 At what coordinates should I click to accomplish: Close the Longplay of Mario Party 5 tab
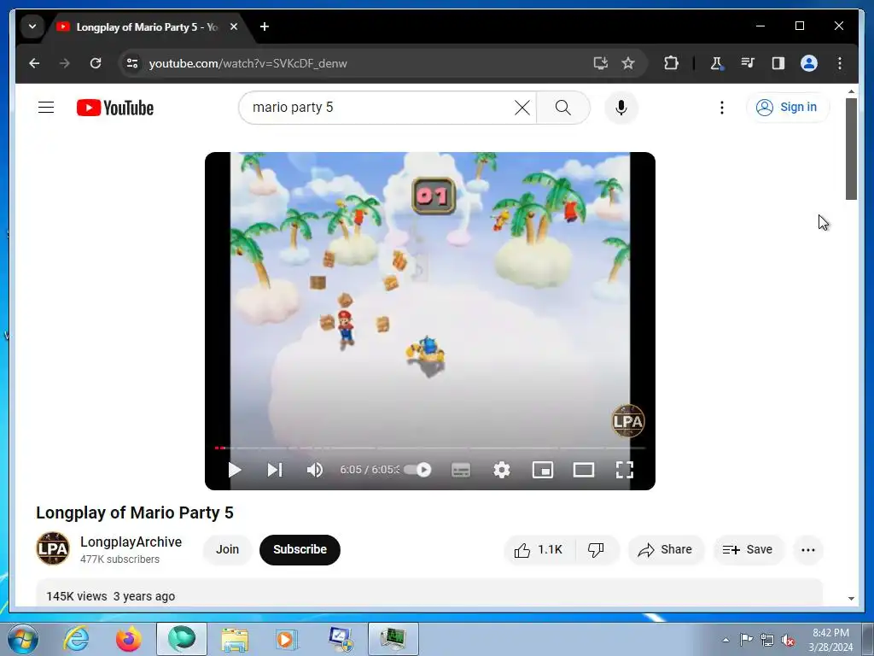tap(234, 26)
